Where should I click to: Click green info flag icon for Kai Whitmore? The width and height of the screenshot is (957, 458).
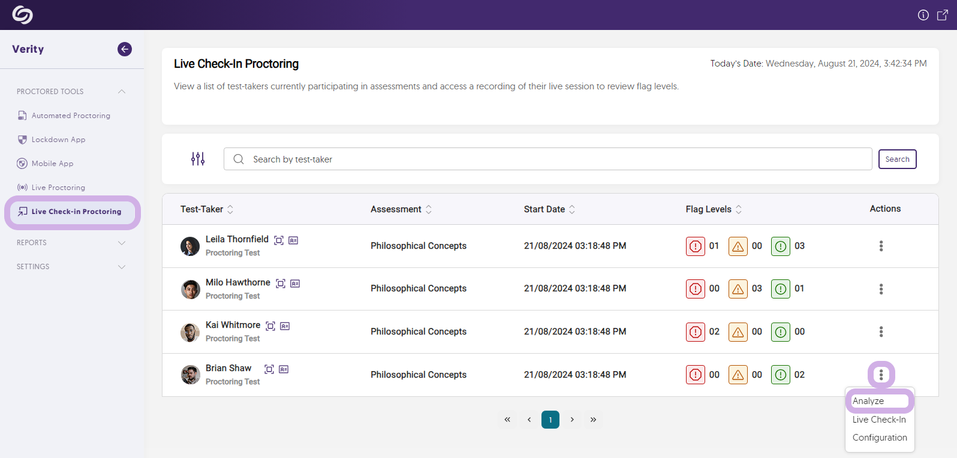point(781,332)
